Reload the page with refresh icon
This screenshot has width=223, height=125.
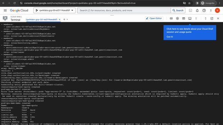pyautogui.click(x=15, y=3)
